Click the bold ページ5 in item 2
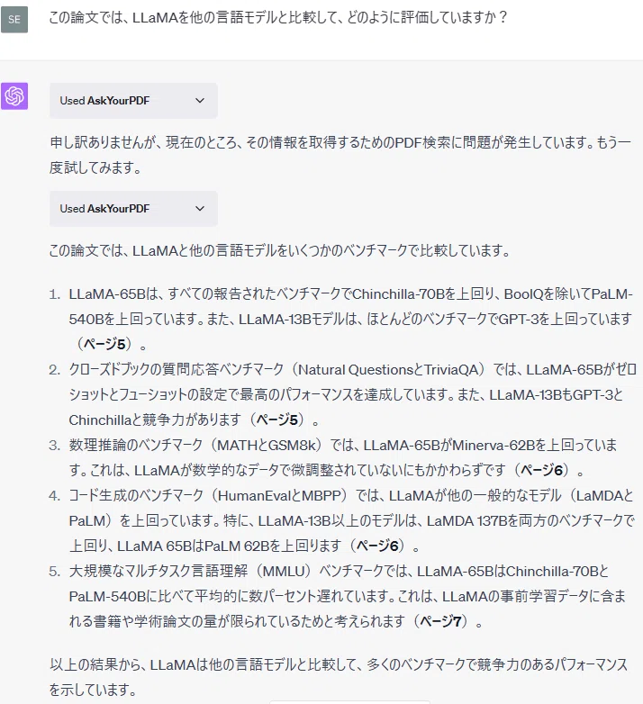 tap(277, 420)
